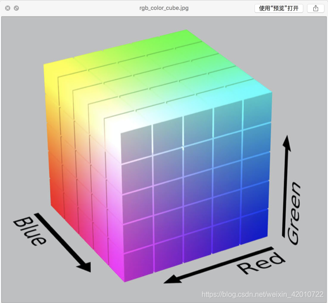
Task: Click the rgb_color_cube.jpg title text
Action: pyautogui.click(x=164, y=8)
